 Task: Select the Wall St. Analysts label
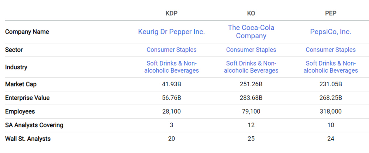pos(28,139)
